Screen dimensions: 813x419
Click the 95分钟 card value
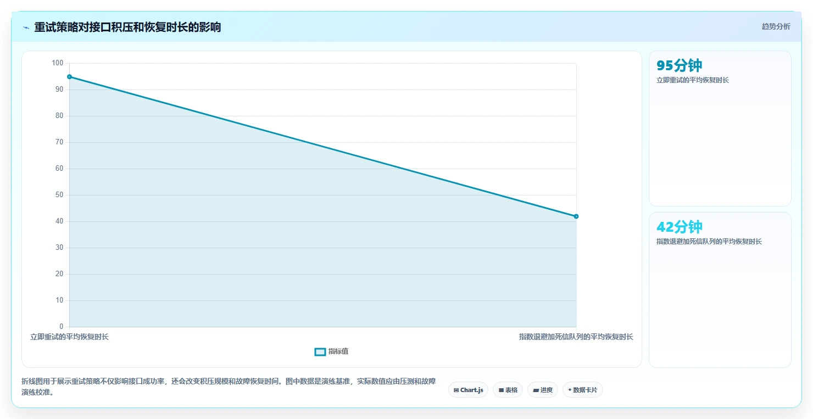point(680,65)
